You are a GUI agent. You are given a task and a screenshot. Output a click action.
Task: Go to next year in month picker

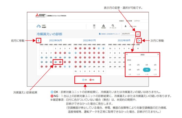(158, 54)
